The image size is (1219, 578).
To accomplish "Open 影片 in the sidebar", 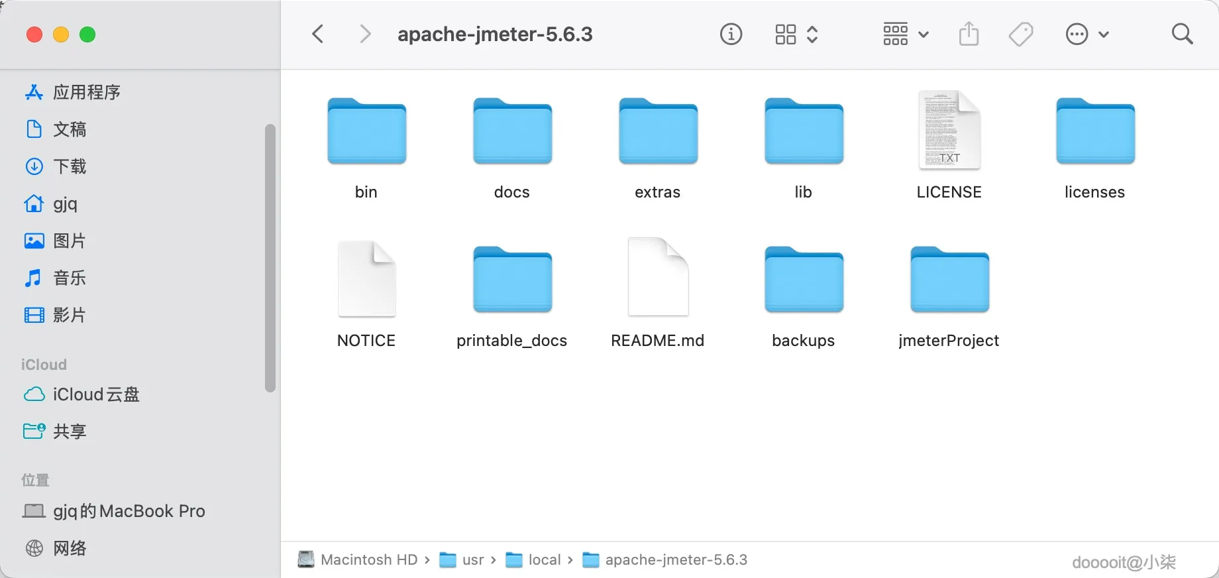I will [x=56, y=315].
